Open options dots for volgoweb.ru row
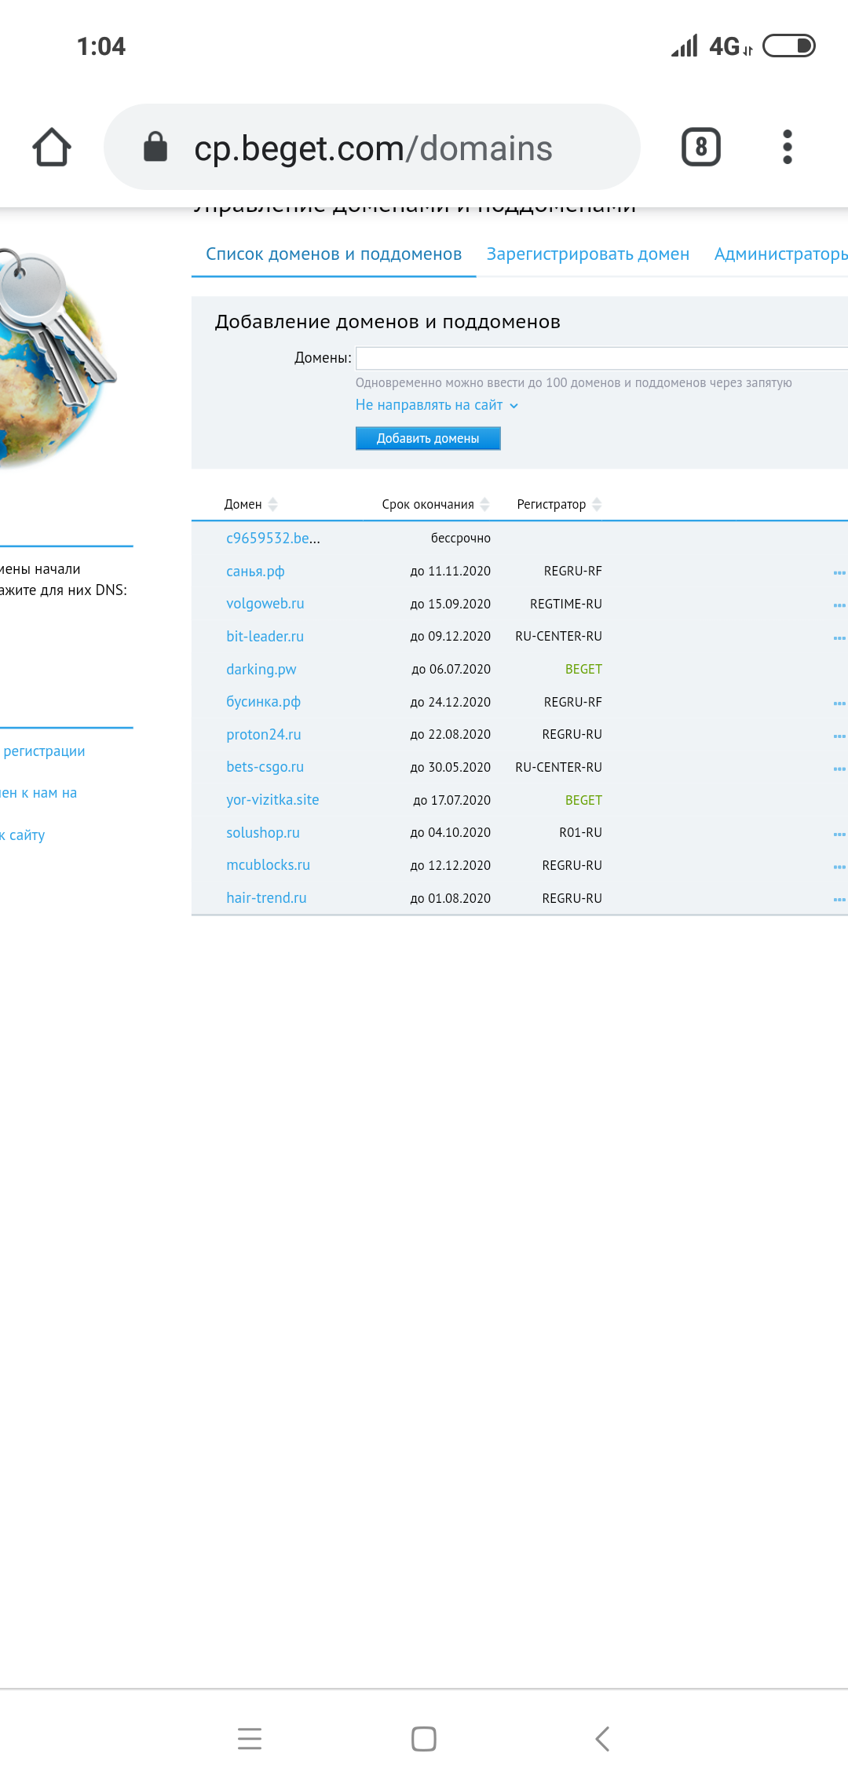This screenshot has height=1790, width=848. click(x=839, y=605)
